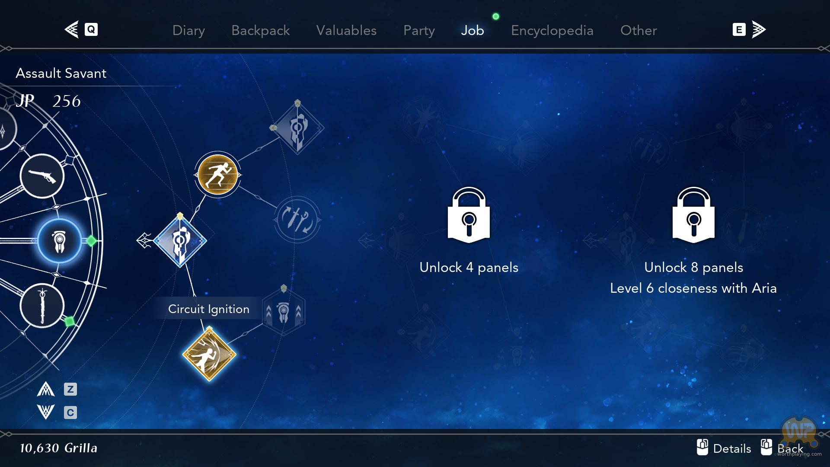Select the locked upper diamond armor panel
Viewport: 830px width, 467px height.
297,128
